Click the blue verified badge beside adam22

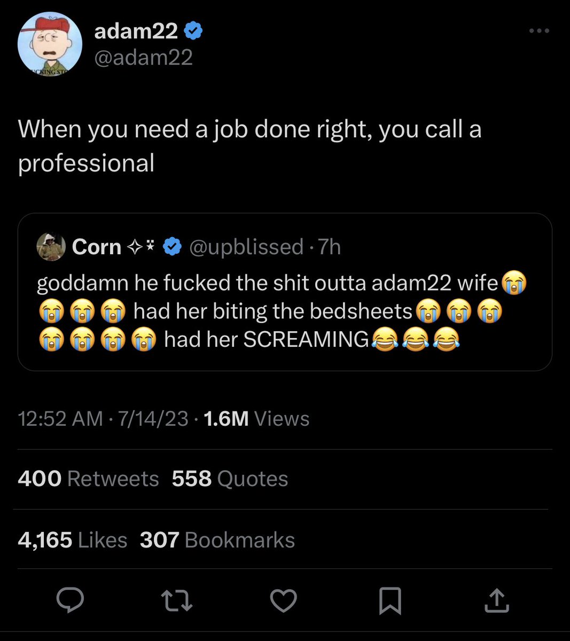[x=193, y=32]
